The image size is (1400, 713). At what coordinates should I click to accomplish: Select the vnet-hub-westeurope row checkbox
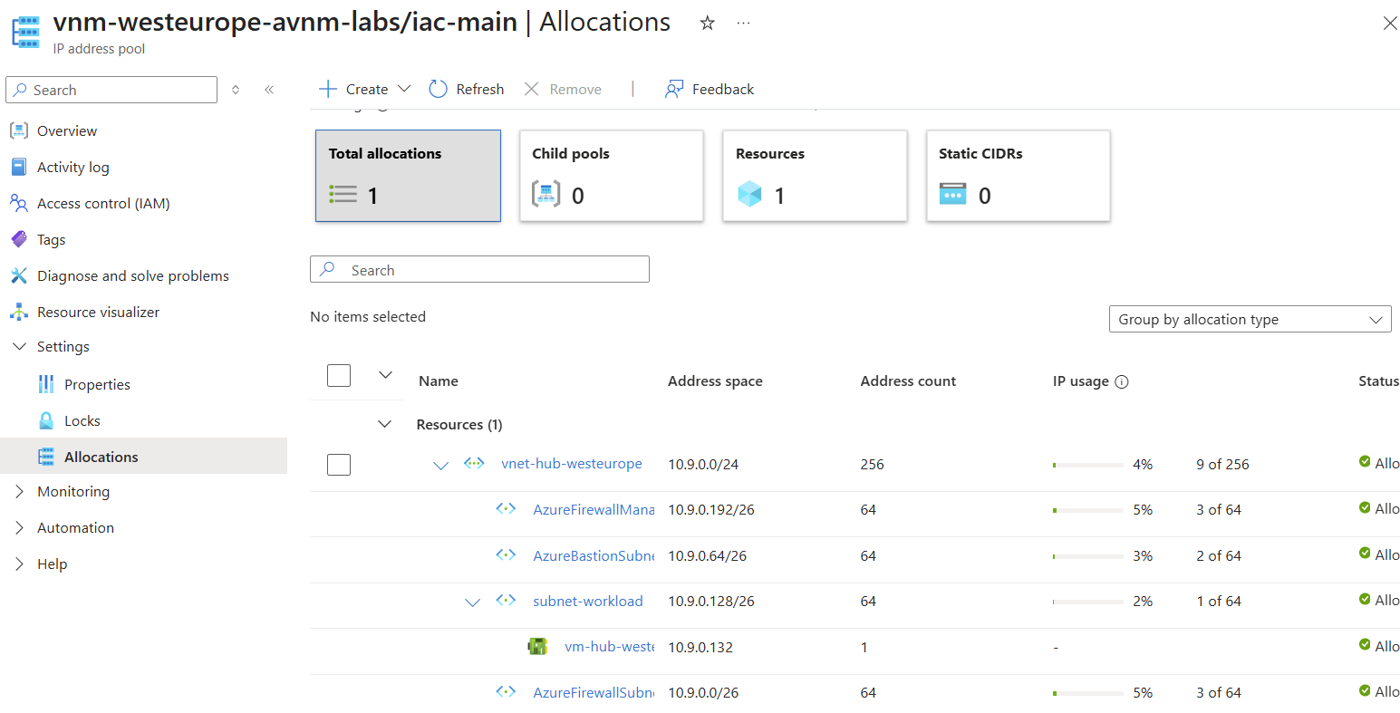(339, 464)
